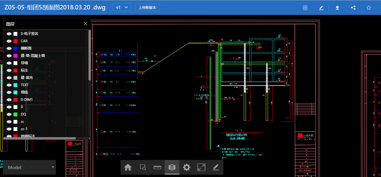Open the v1 version dropdown
Viewport: 381px width, 177px height.
(122, 8)
